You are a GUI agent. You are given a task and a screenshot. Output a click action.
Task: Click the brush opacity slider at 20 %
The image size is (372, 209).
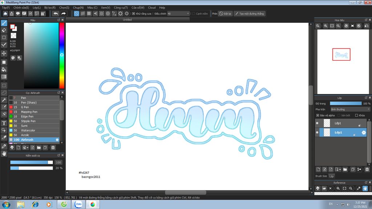(31, 168)
